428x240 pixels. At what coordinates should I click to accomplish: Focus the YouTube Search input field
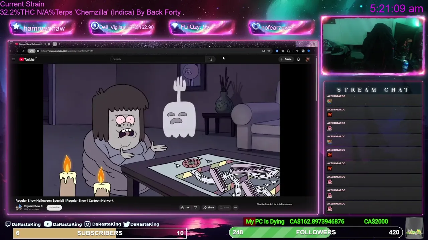click(x=158, y=59)
